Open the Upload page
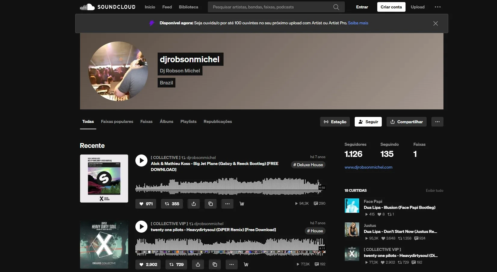 (418, 7)
